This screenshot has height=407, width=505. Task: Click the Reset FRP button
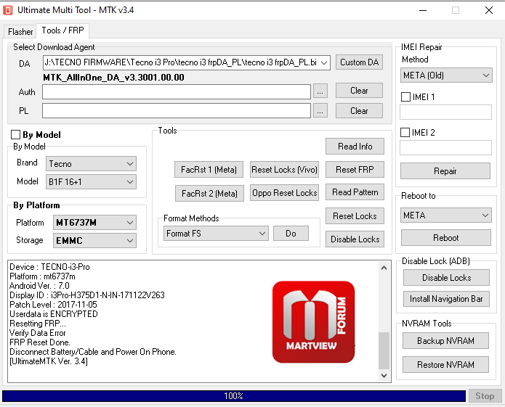point(355,170)
